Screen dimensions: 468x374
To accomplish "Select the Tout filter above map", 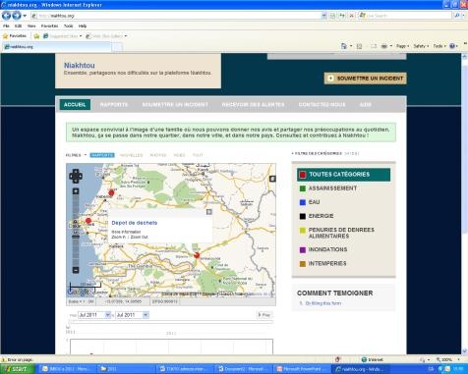I will pyautogui.click(x=198, y=155).
